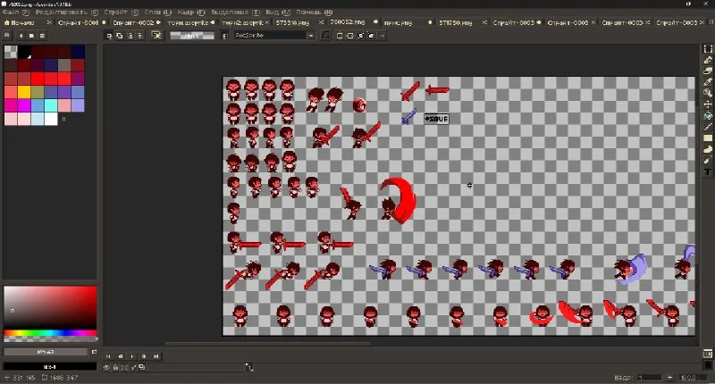Select the Move tool
Viewport: 715px width, 384px height.
(x=708, y=104)
